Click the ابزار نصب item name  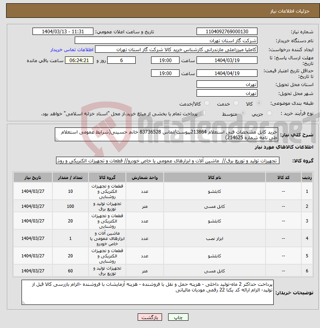[x=214, y=238]
